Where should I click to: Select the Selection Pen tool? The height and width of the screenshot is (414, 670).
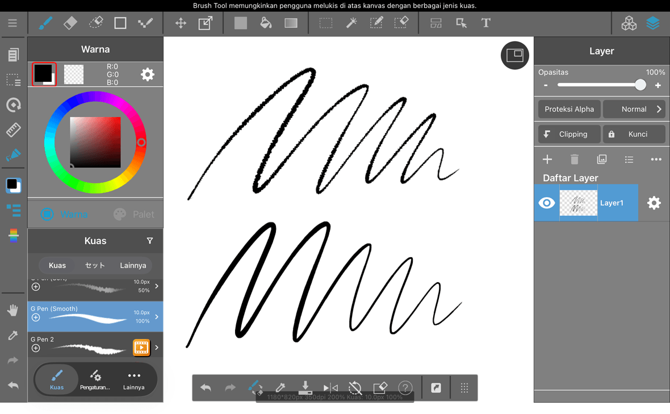coord(376,23)
